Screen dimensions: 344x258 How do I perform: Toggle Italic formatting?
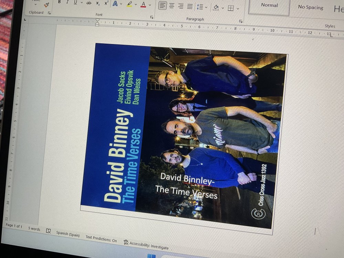click(x=67, y=2)
